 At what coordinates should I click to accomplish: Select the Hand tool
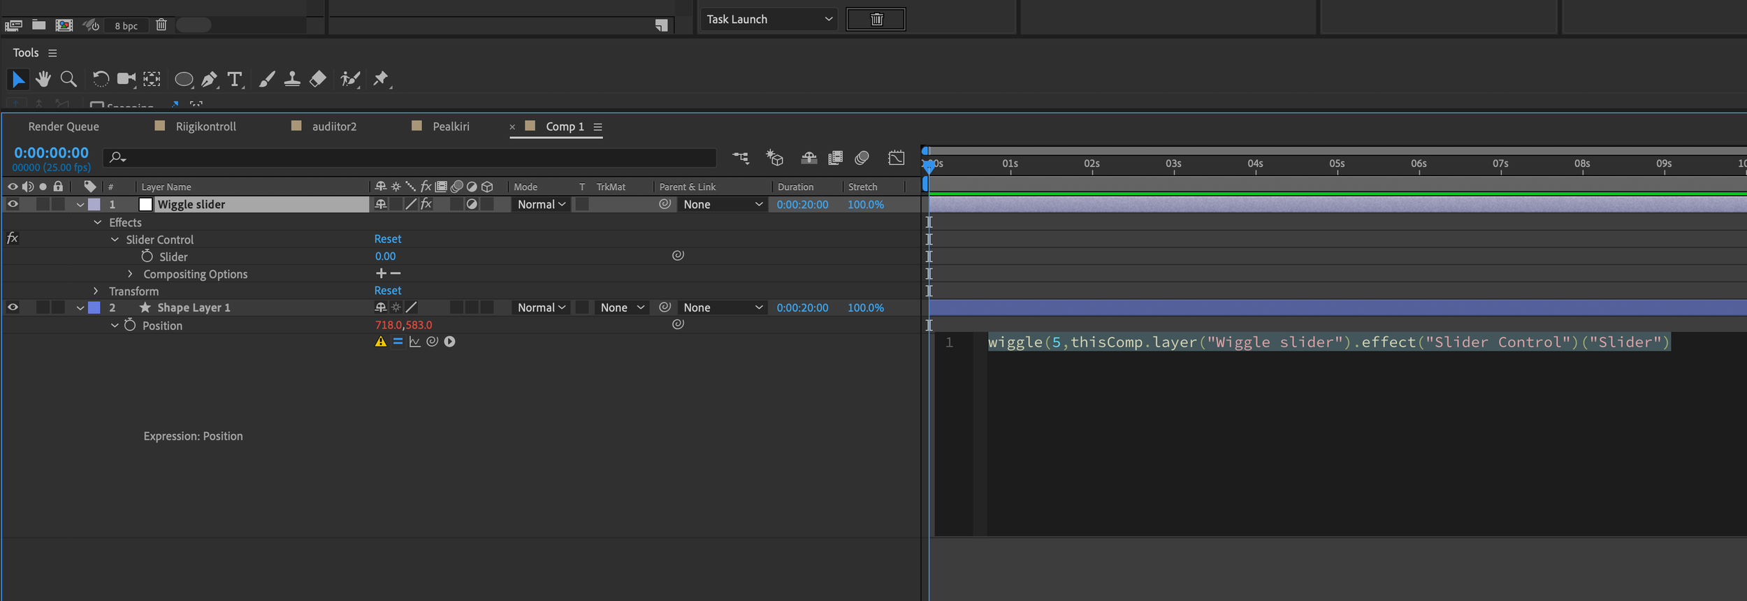click(43, 79)
